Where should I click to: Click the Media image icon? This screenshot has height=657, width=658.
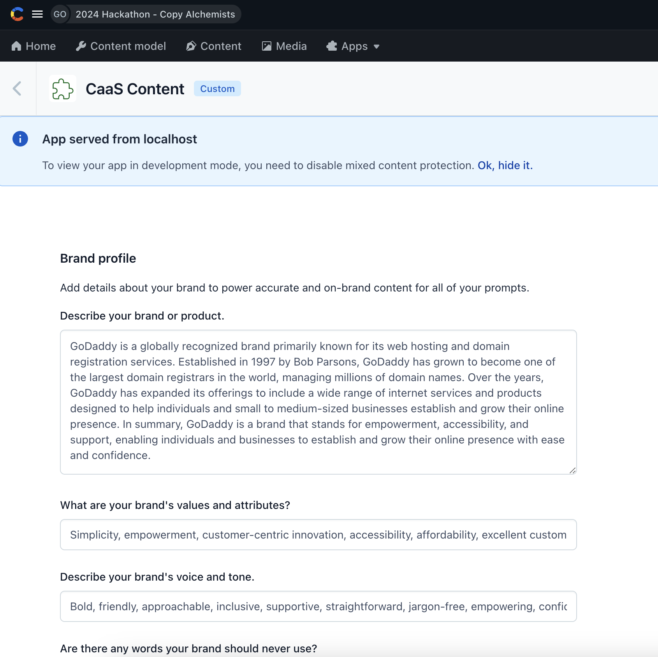[x=267, y=46]
